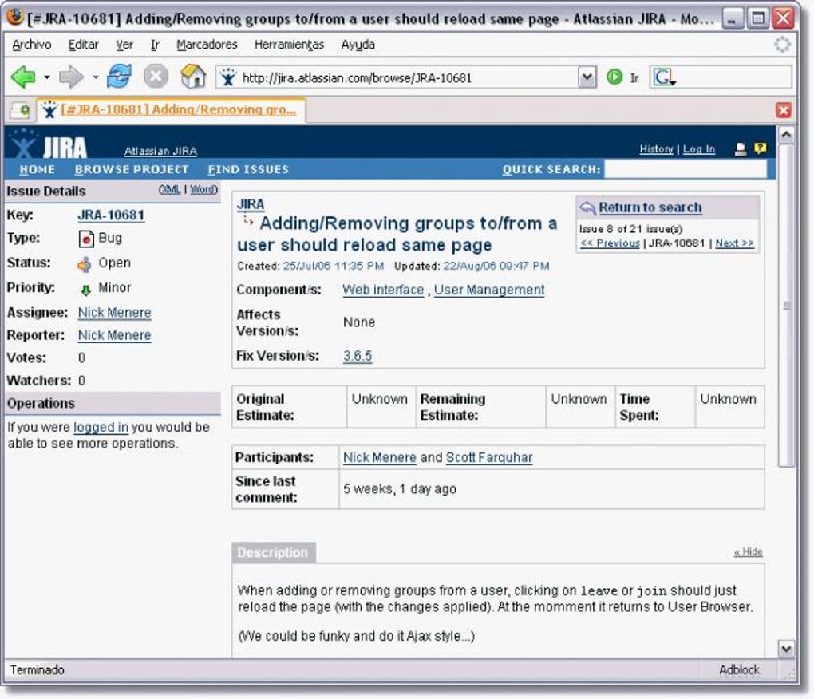This screenshot has height=699, width=814.
Task: Open BROWSE PROJECT in navigation bar
Action: tap(132, 170)
